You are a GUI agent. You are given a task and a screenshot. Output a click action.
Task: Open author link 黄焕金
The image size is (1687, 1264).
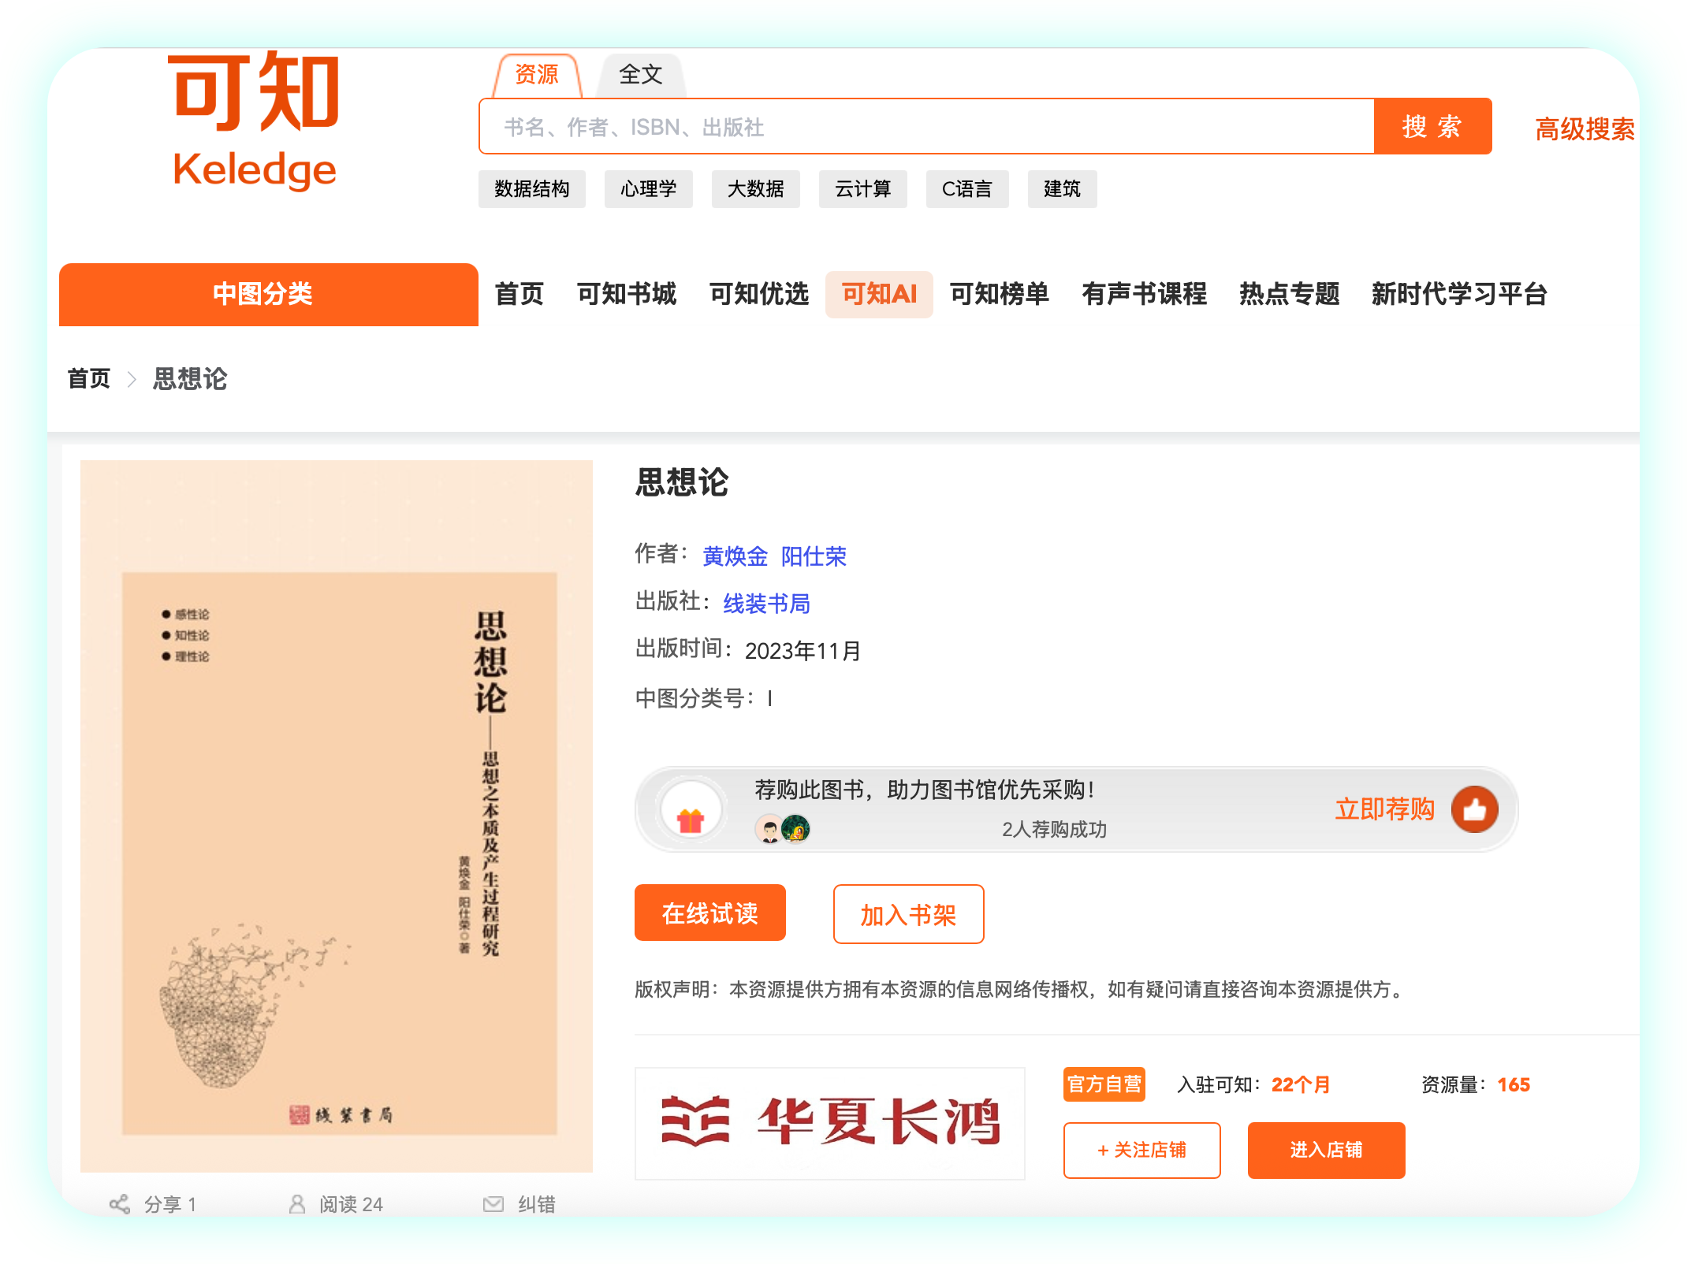[x=735, y=556]
